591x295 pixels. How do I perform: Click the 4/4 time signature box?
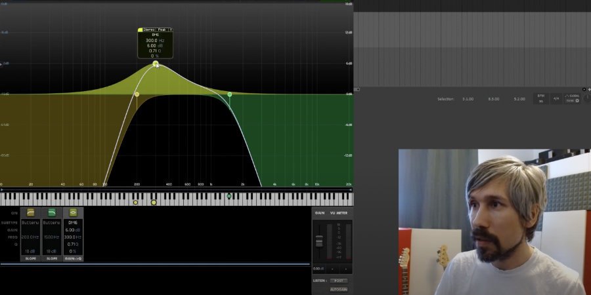point(556,98)
